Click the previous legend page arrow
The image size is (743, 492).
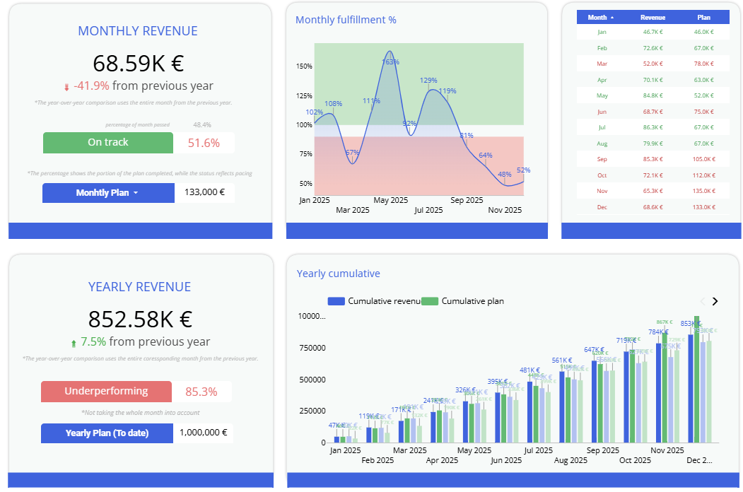pyautogui.click(x=702, y=301)
